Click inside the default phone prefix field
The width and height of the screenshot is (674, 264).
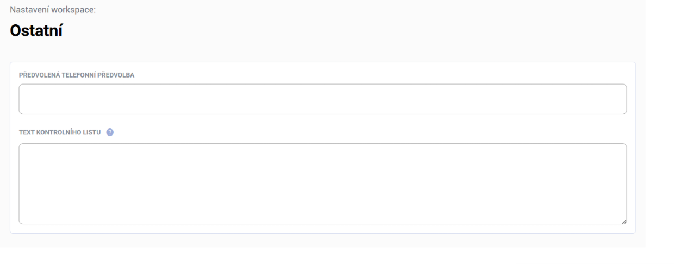click(x=322, y=99)
